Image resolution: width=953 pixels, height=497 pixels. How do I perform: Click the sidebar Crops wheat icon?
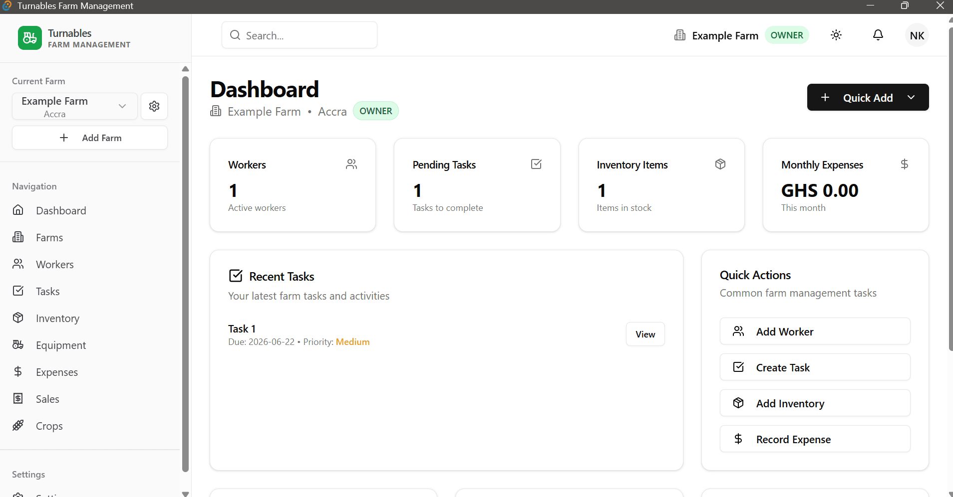coord(18,425)
